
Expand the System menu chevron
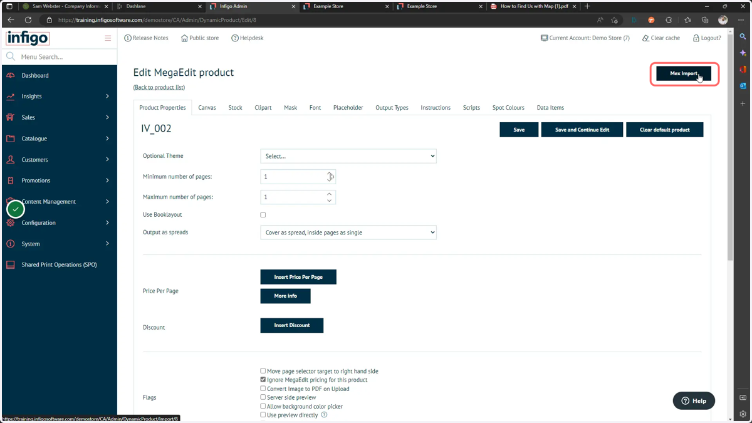107,244
